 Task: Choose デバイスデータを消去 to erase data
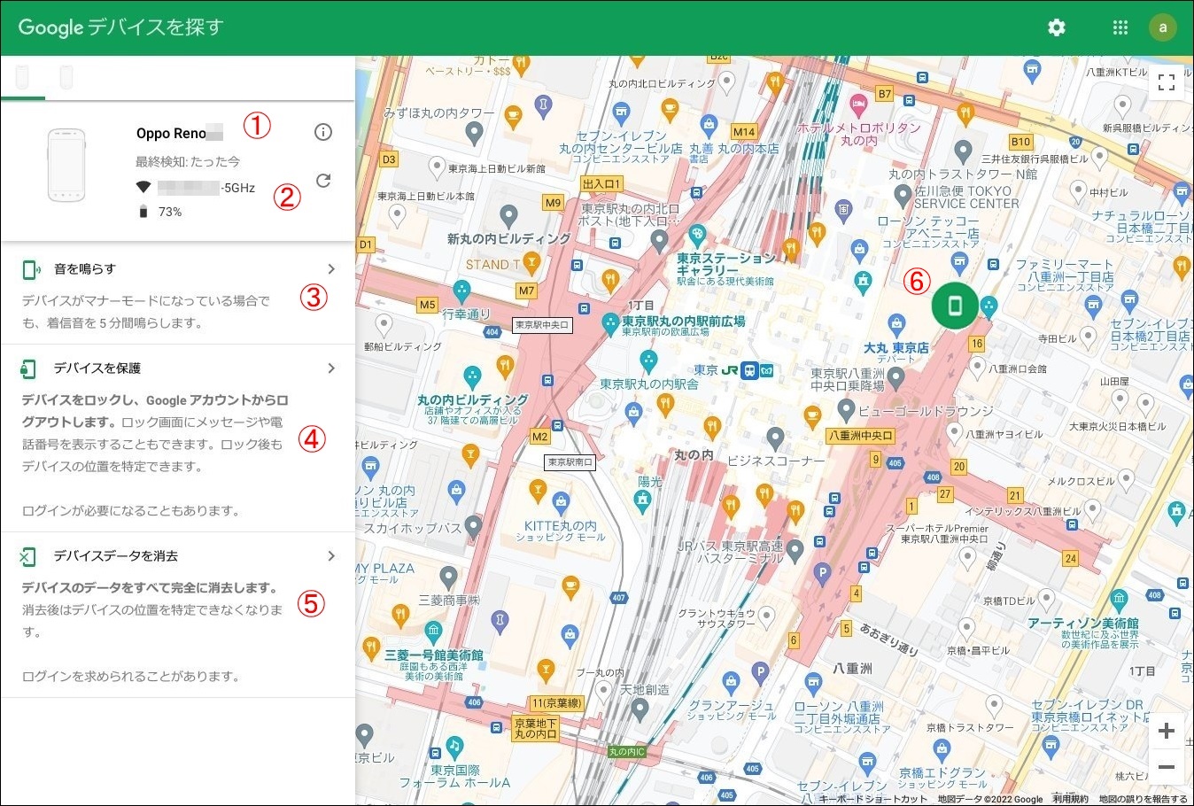(116, 555)
